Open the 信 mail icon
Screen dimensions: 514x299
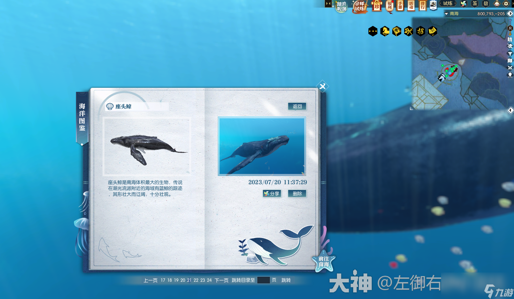[486, 4]
